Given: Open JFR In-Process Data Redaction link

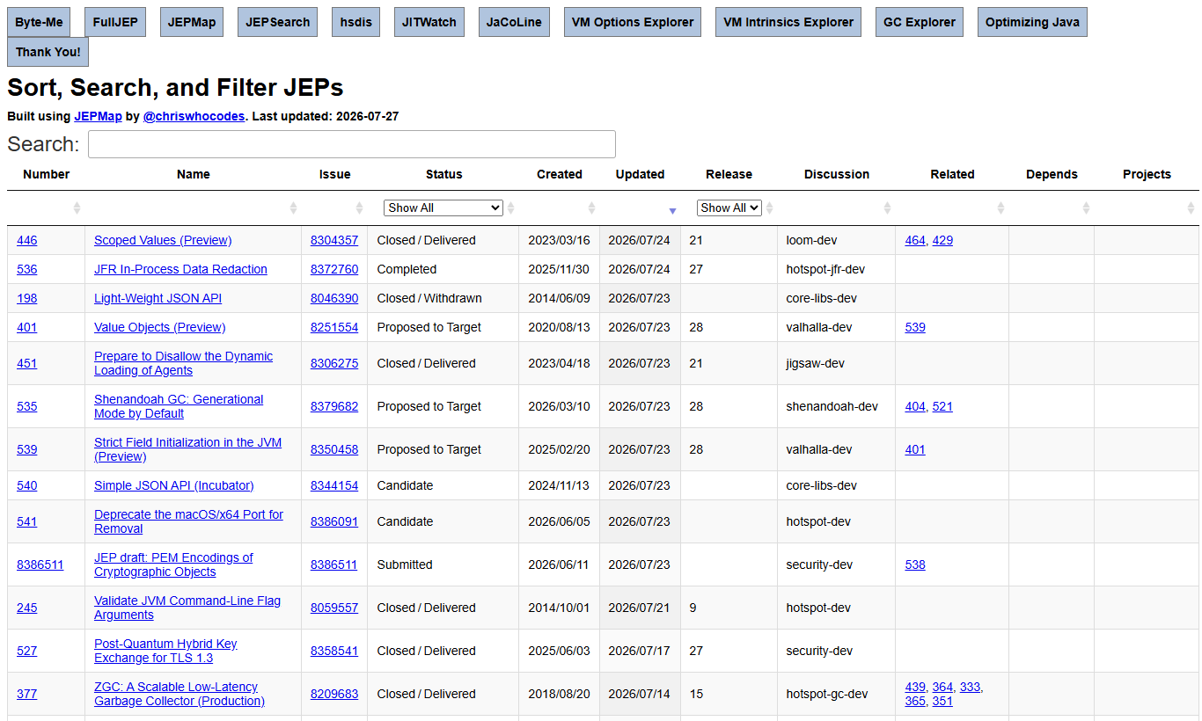Looking at the screenshot, I should pos(180,269).
